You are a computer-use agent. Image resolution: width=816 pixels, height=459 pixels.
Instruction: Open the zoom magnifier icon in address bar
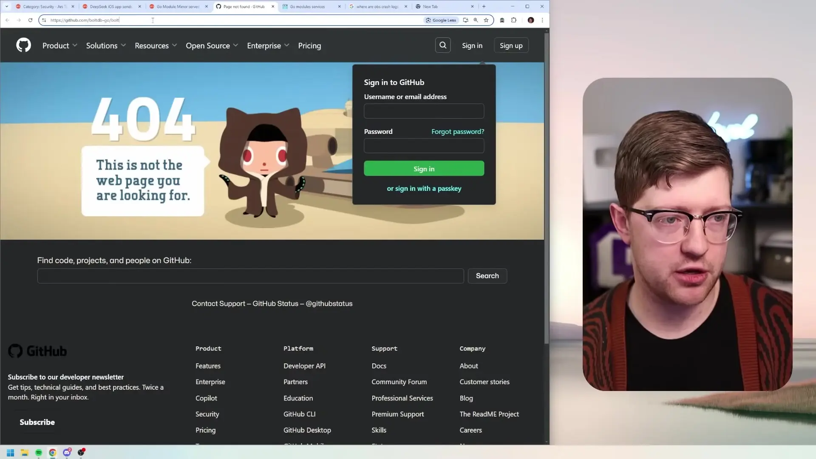click(x=476, y=20)
